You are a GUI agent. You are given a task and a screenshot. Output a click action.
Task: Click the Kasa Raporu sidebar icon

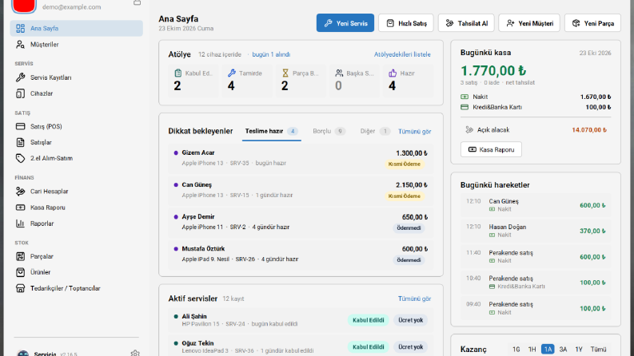pyautogui.click(x=20, y=208)
